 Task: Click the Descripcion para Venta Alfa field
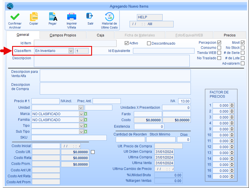click(115, 75)
